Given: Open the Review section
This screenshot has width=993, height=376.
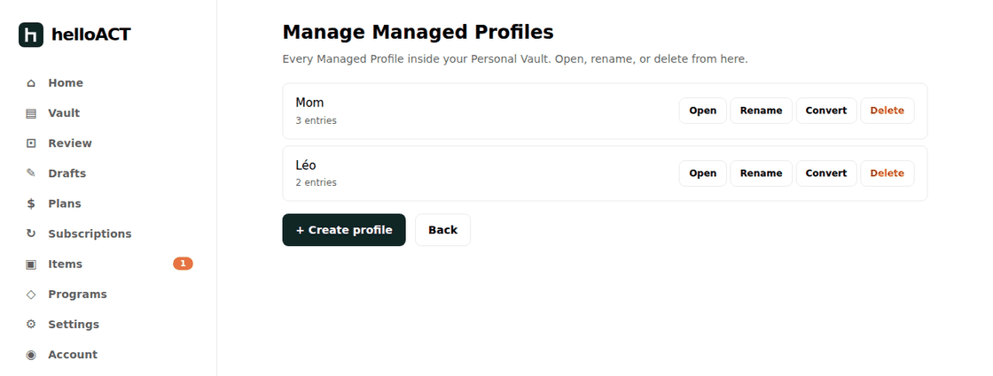Looking at the screenshot, I should (x=70, y=143).
